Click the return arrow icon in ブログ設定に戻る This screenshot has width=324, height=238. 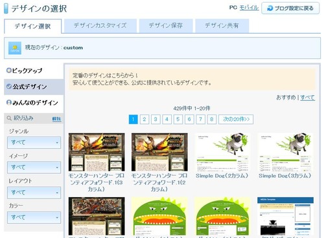pyautogui.click(x=270, y=8)
